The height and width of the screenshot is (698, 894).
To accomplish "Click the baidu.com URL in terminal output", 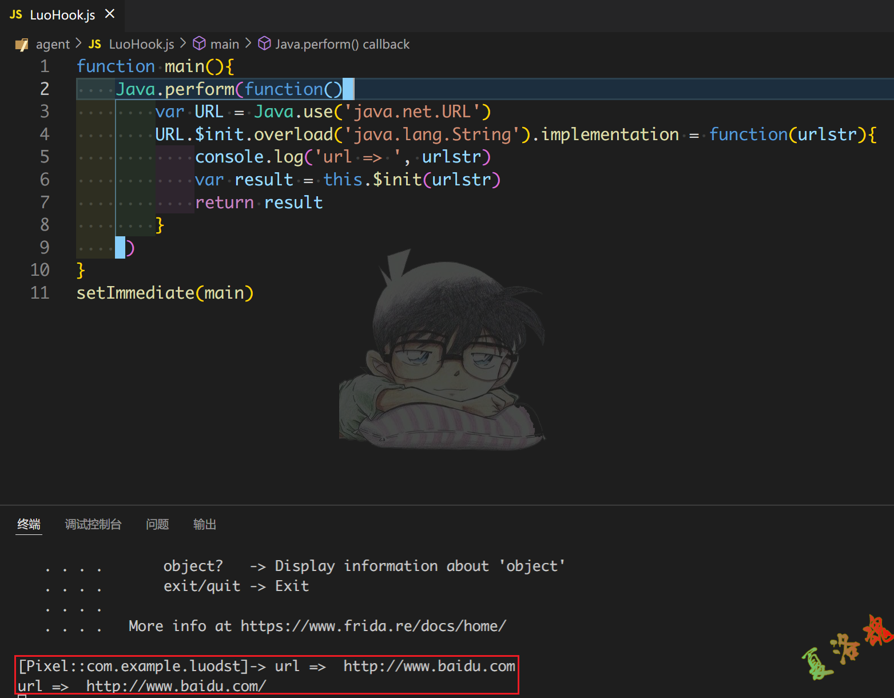I will (x=429, y=666).
